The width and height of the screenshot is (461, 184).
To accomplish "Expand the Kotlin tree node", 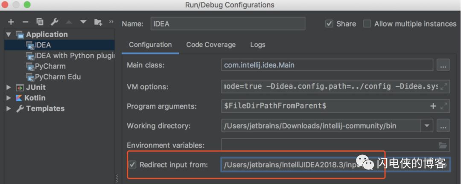I will pyautogui.click(x=9, y=98).
